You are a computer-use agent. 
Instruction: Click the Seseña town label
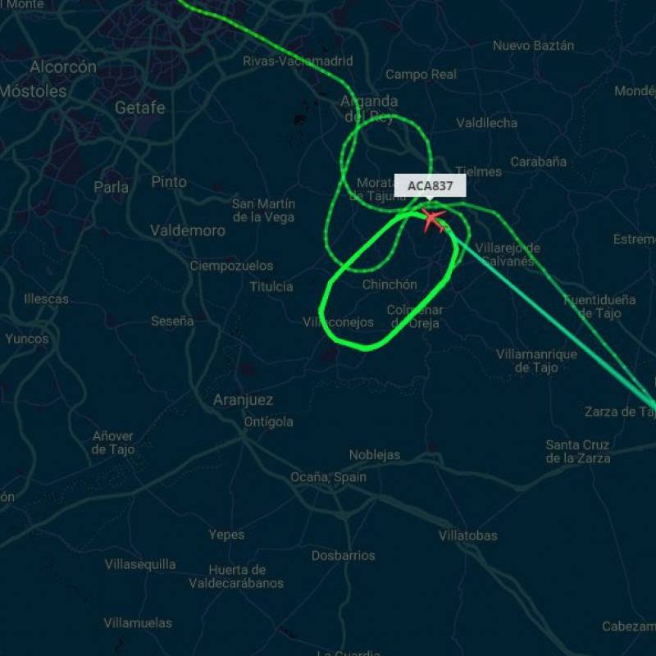coord(172,321)
